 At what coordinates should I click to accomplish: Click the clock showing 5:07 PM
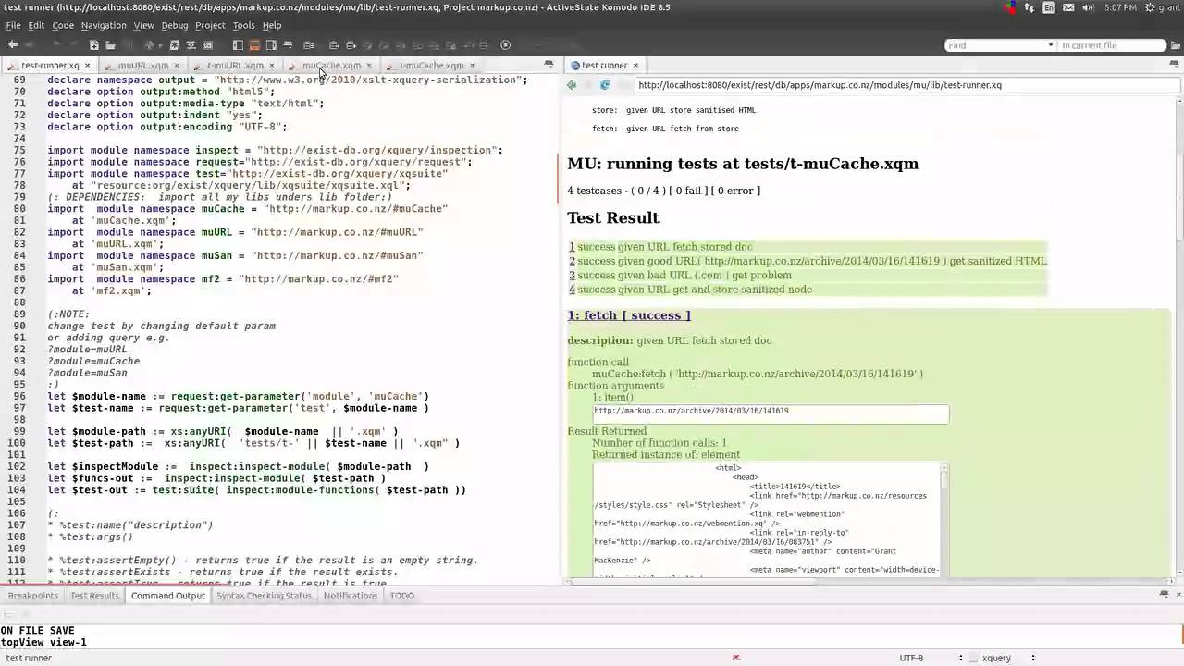(x=1120, y=7)
